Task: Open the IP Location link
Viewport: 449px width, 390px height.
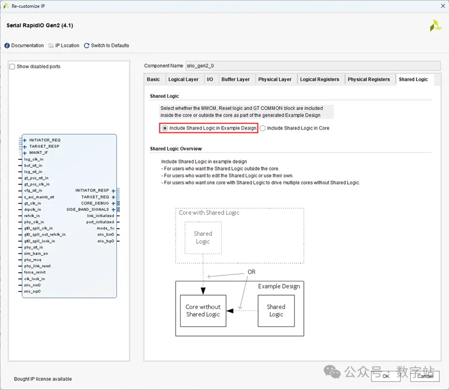Action: click(x=67, y=45)
